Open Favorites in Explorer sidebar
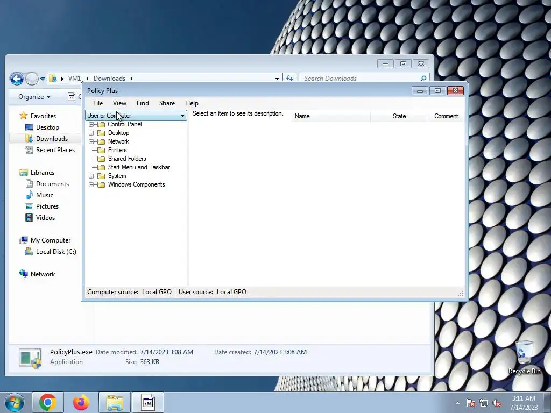 [x=43, y=116]
